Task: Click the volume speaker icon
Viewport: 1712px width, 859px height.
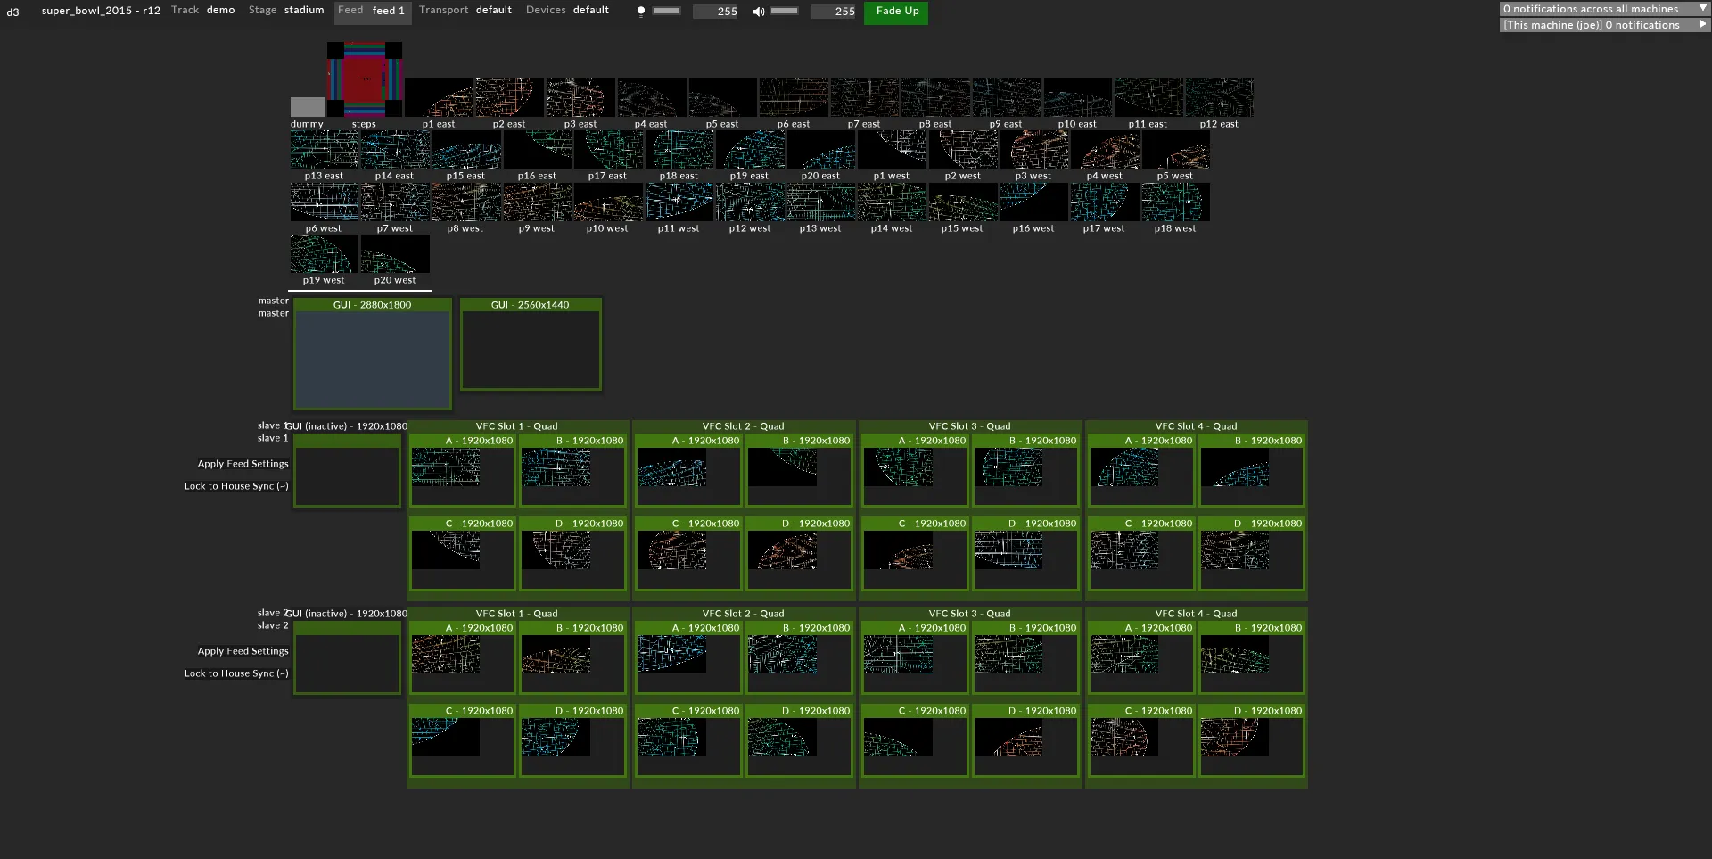Action: point(758,12)
